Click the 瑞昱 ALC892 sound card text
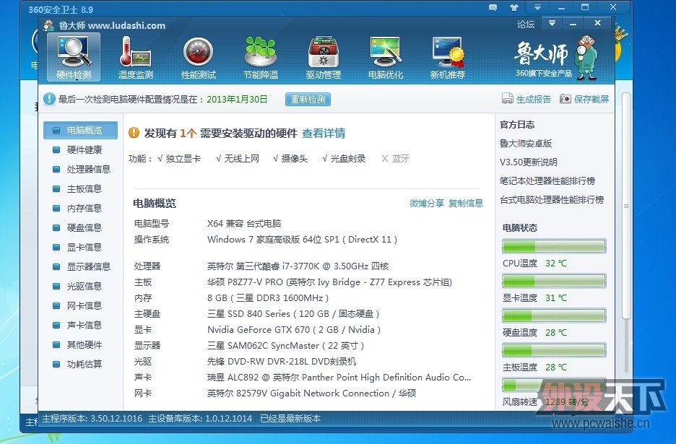Screen dimensions: 676x444 point(339,377)
